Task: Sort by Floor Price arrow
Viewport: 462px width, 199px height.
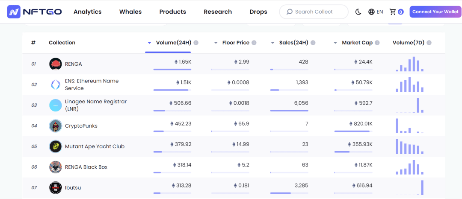Action: 216,43
